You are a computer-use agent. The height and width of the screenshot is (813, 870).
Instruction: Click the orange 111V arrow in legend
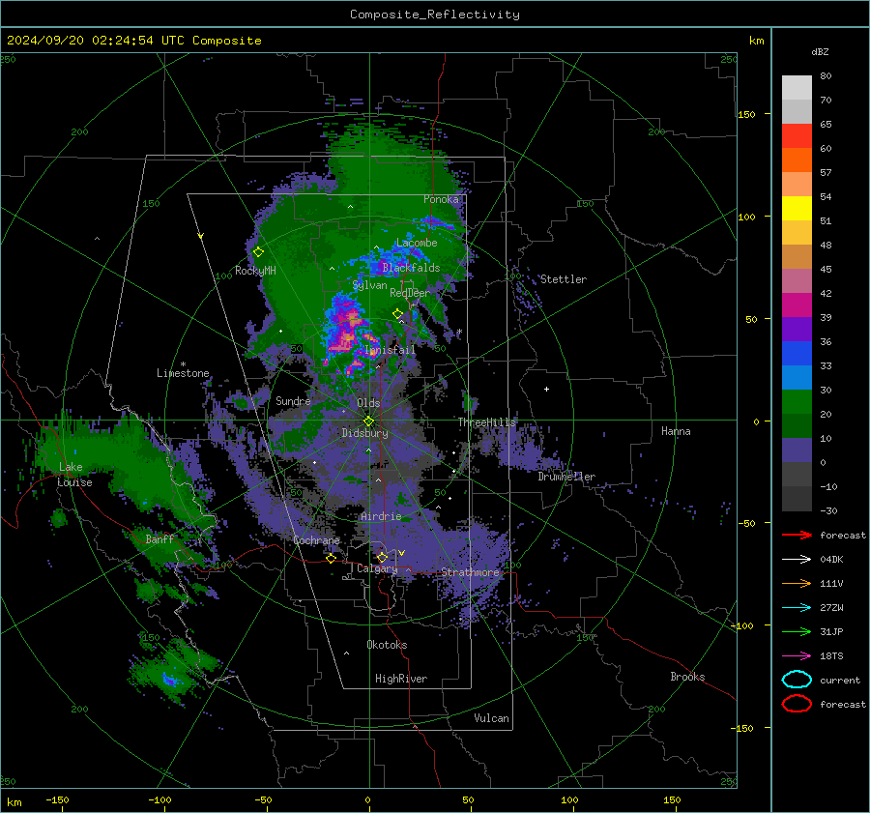(797, 583)
